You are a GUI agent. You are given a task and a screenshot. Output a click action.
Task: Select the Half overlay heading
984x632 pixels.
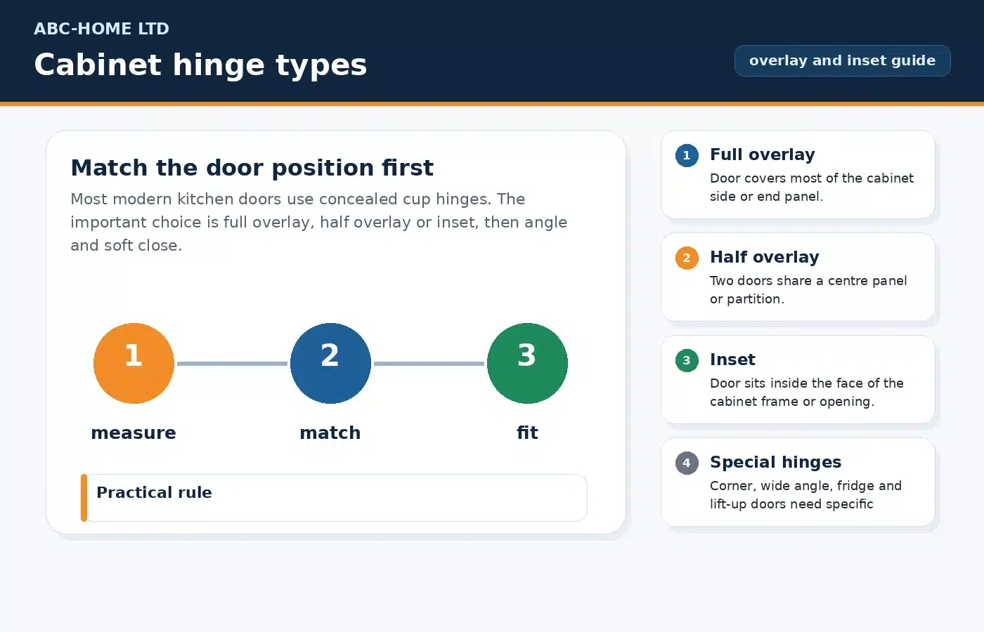[x=764, y=257]
